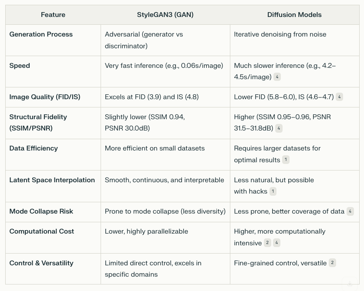The width and height of the screenshot is (364, 291).
Task: Open citation 1 after optimal results
Action: [x=286, y=160]
